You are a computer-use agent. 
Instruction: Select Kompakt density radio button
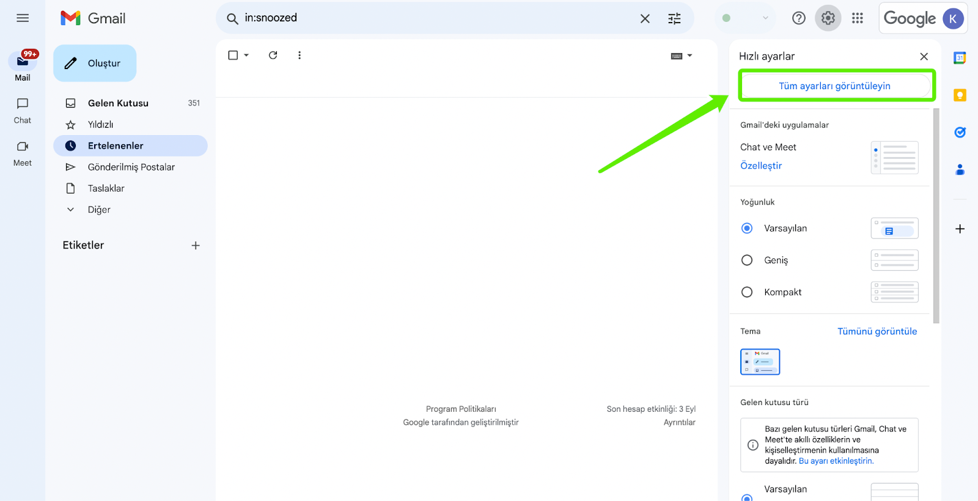(747, 292)
